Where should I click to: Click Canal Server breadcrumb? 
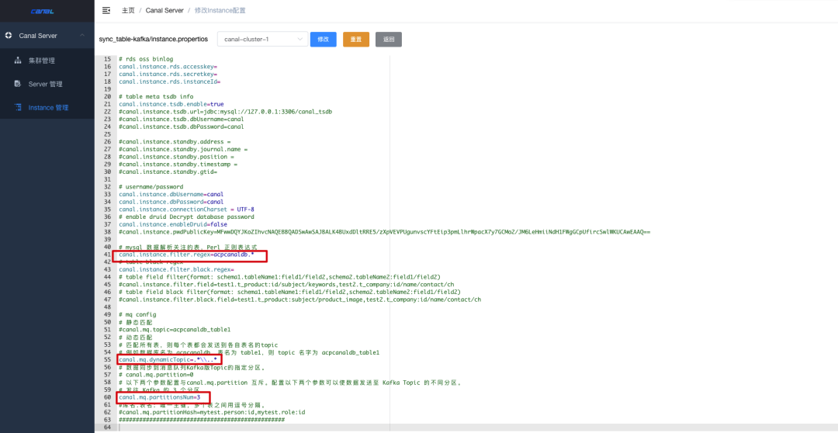point(164,10)
